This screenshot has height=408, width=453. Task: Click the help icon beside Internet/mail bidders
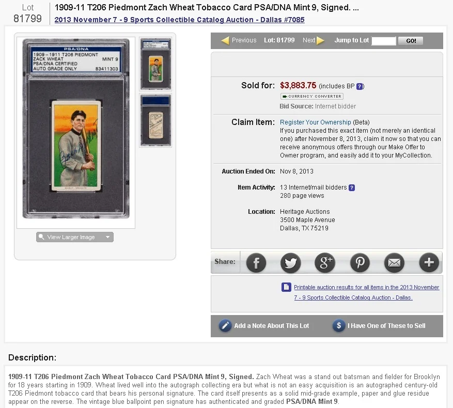[x=352, y=187]
